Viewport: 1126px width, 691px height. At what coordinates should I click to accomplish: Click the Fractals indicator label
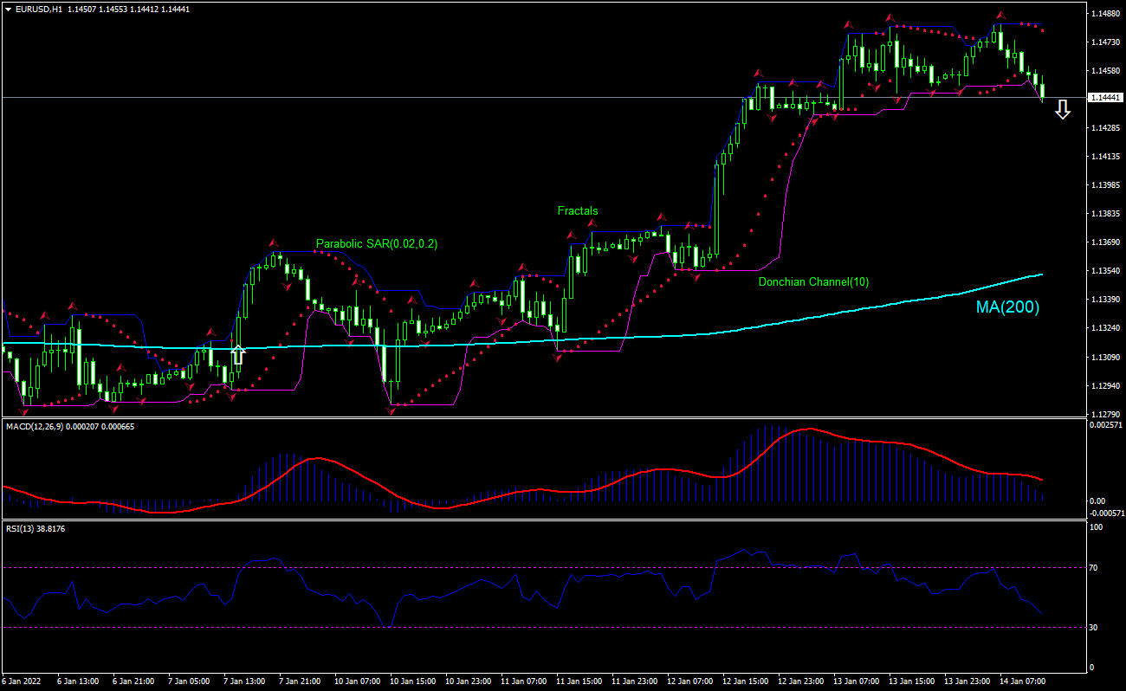tap(578, 210)
